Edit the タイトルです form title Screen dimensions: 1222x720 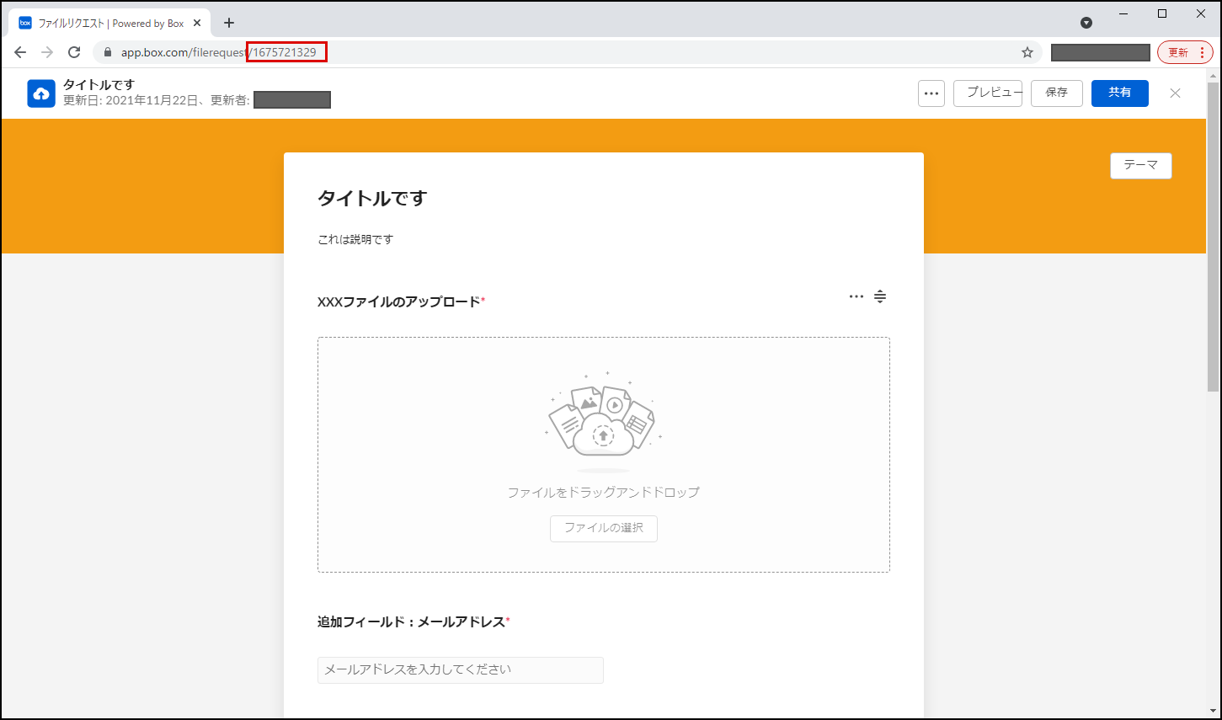coord(372,199)
